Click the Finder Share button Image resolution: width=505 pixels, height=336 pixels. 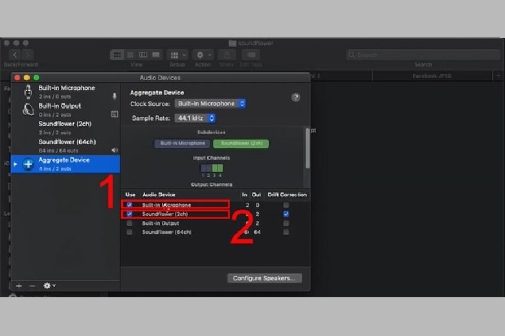click(227, 55)
